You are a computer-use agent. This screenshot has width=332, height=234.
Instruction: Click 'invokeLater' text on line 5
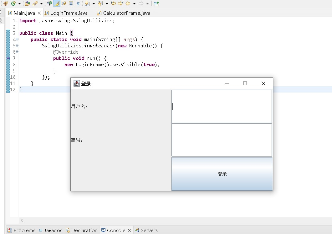pos(100,46)
